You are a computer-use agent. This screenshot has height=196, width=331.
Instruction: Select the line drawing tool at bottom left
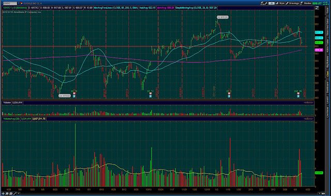(15, 193)
